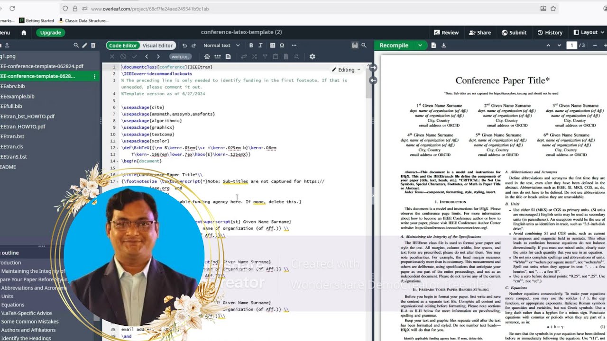Open Writefull settings gear

pyautogui.click(x=312, y=56)
